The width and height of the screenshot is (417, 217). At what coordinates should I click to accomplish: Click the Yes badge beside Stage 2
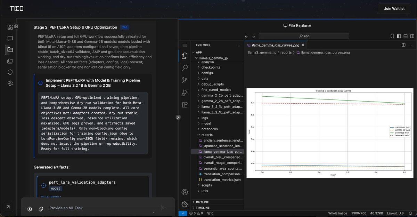(x=124, y=27)
